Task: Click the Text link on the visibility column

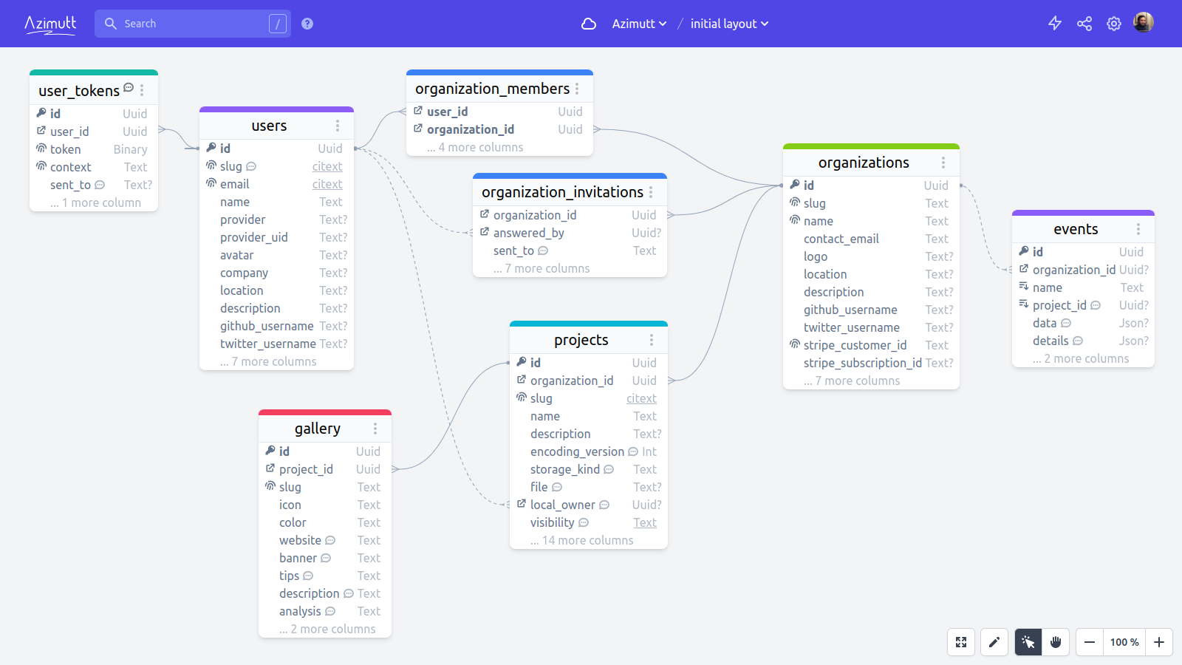Action: (645, 522)
